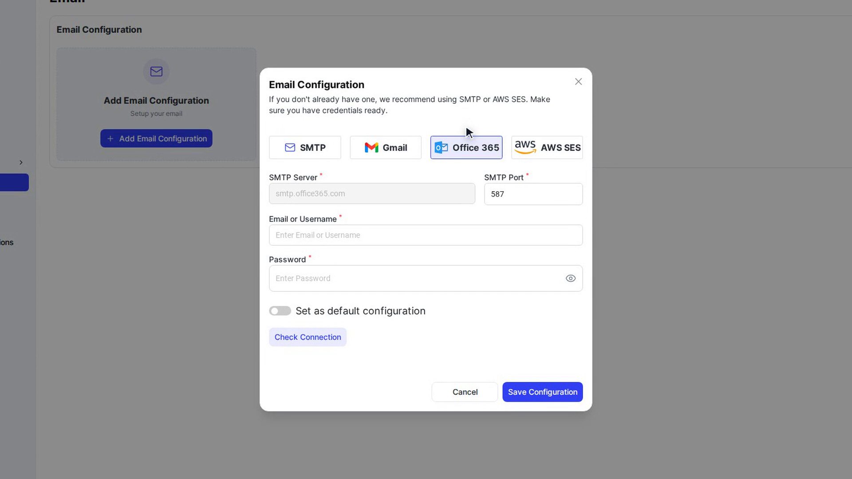This screenshot has width=852, height=479.
Task: Select the SMTP provider option
Action: point(305,147)
